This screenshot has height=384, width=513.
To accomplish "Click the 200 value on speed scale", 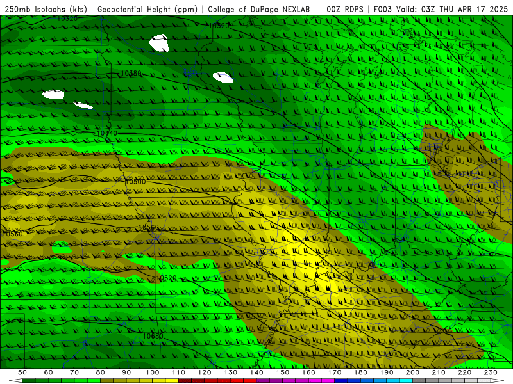I will coord(412,372).
